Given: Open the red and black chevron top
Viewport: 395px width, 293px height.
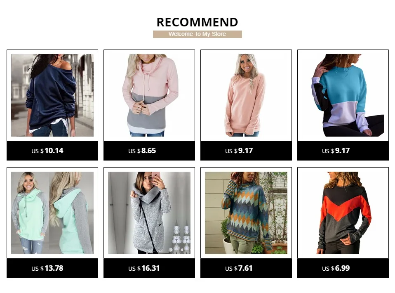Looking at the screenshot, I should coord(343,213).
